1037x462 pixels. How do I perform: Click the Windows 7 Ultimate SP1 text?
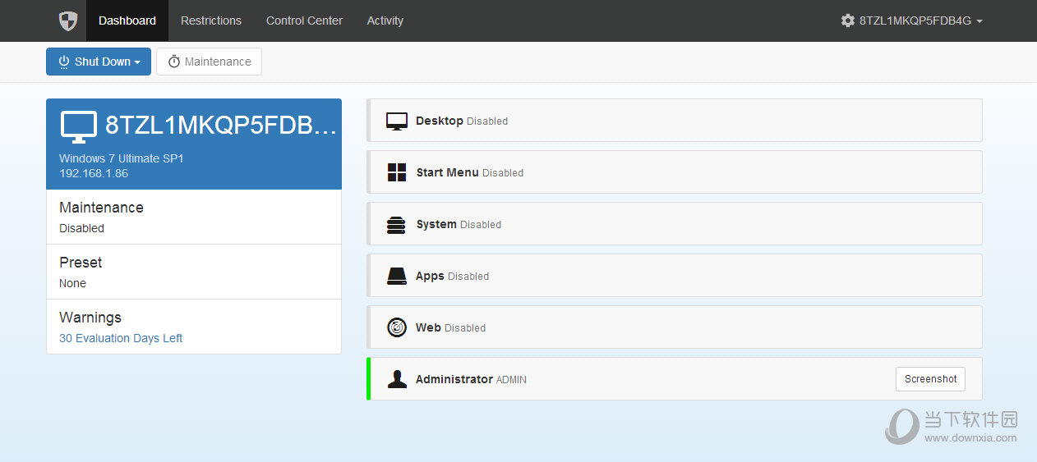(122, 158)
